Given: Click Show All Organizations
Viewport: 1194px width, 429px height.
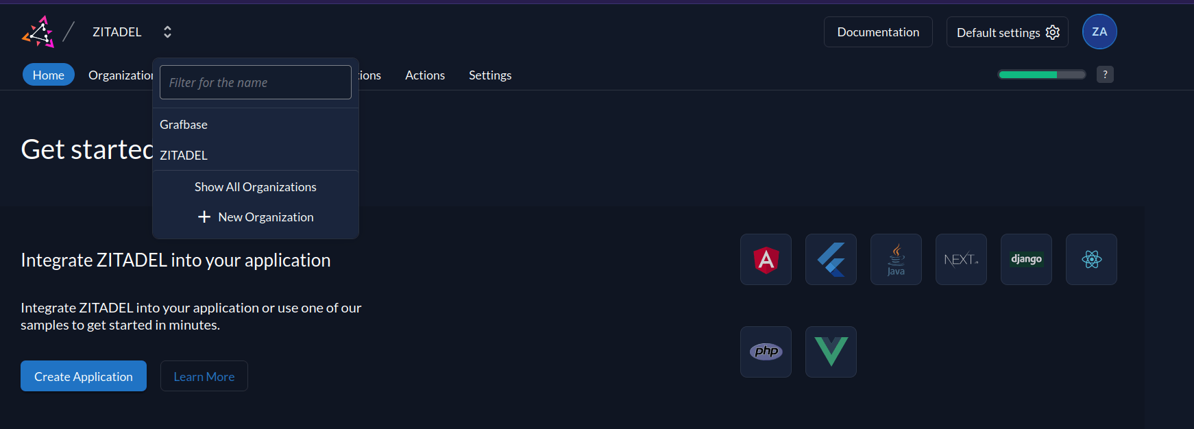Looking at the screenshot, I should pyautogui.click(x=255, y=186).
